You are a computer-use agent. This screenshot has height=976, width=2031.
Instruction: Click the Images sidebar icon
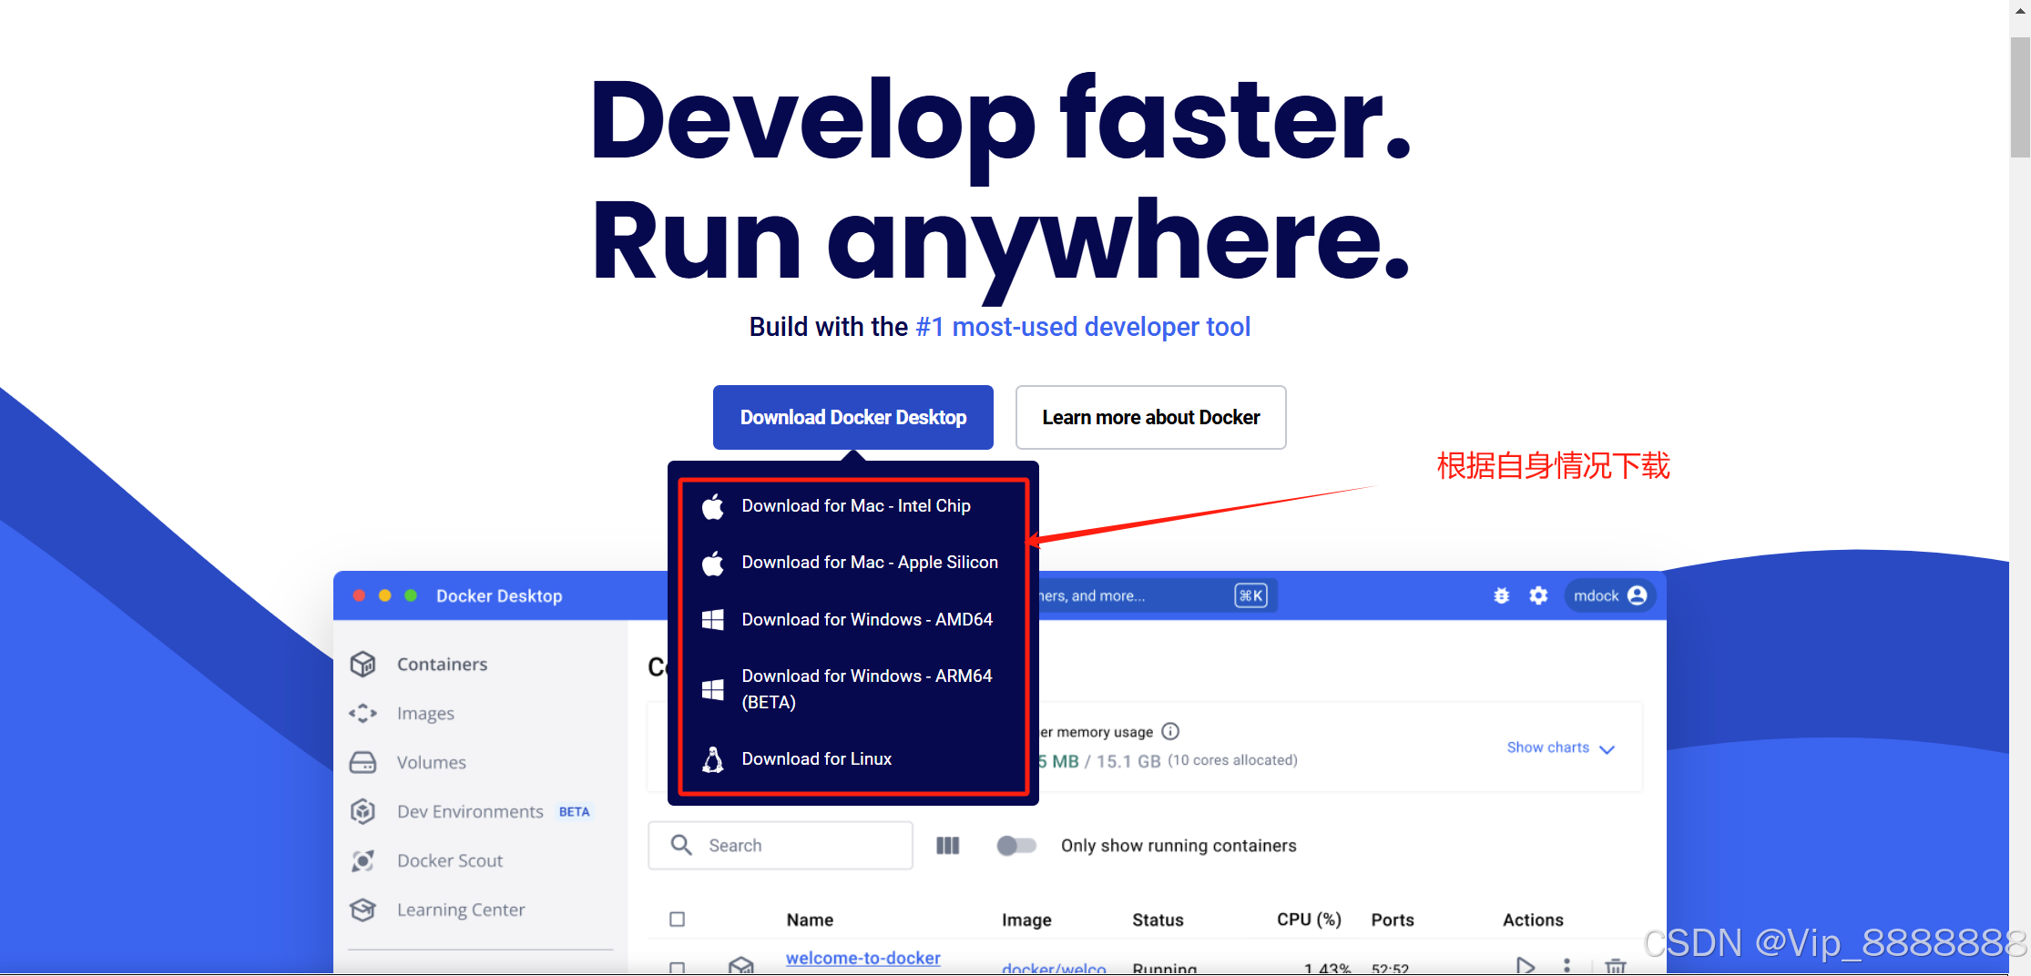coord(362,713)
